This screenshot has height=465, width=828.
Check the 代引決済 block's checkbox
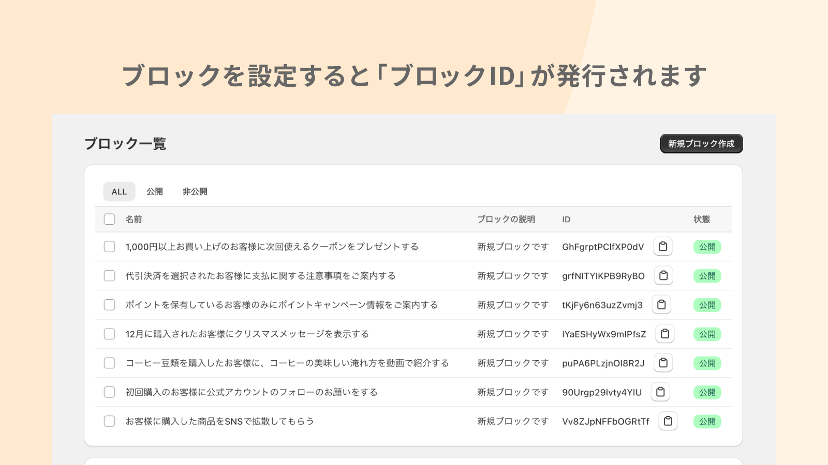tap(109, 275)
